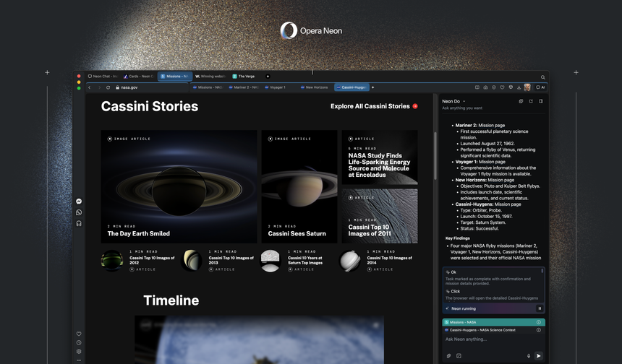
Task: Pause the running Neon task
Action: [540, 308]
